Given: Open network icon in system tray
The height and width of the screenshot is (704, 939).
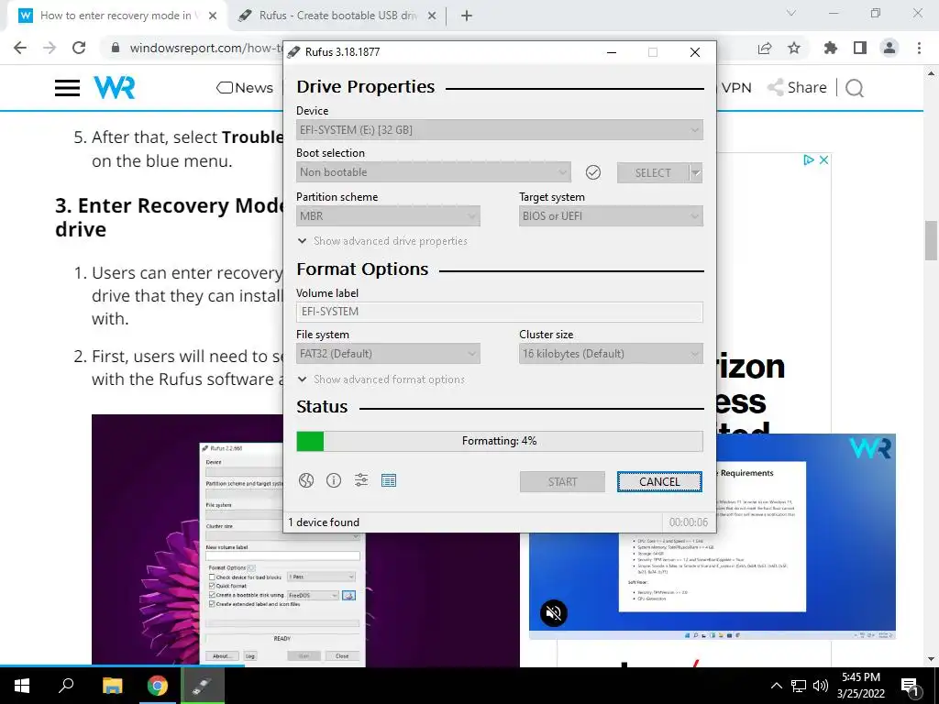Looking at the screenshot, I should pyautogui.click(x=799, y=686).
